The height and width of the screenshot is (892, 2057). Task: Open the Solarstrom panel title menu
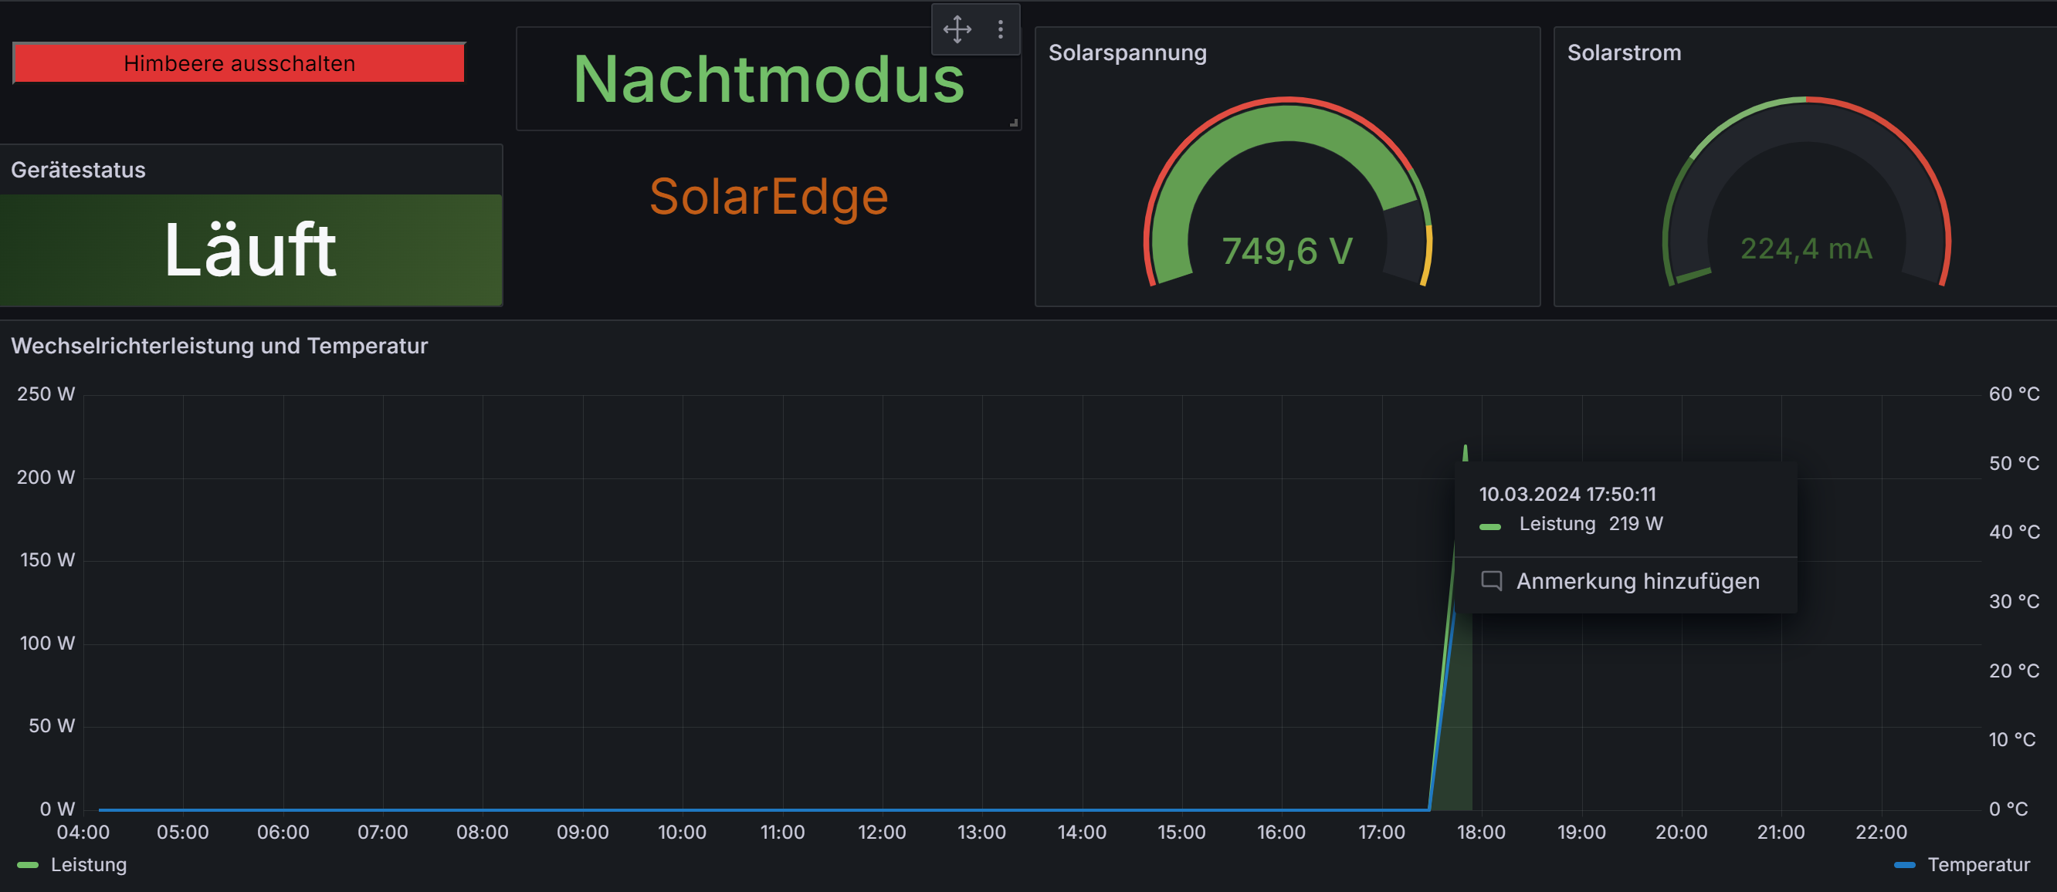click(1623, 52)
